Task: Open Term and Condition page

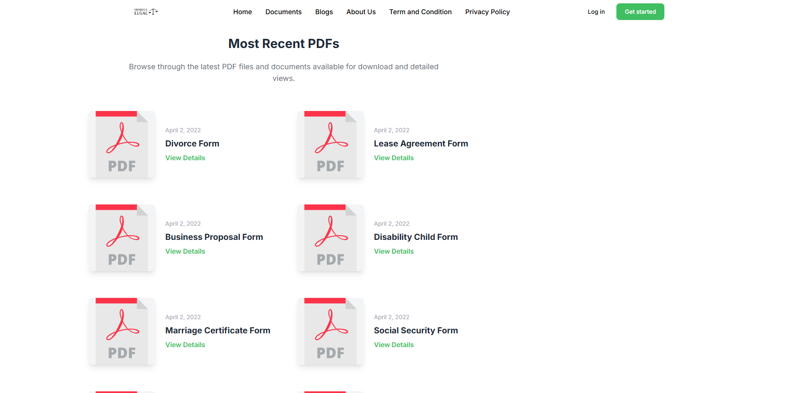Action: point(420,12)
